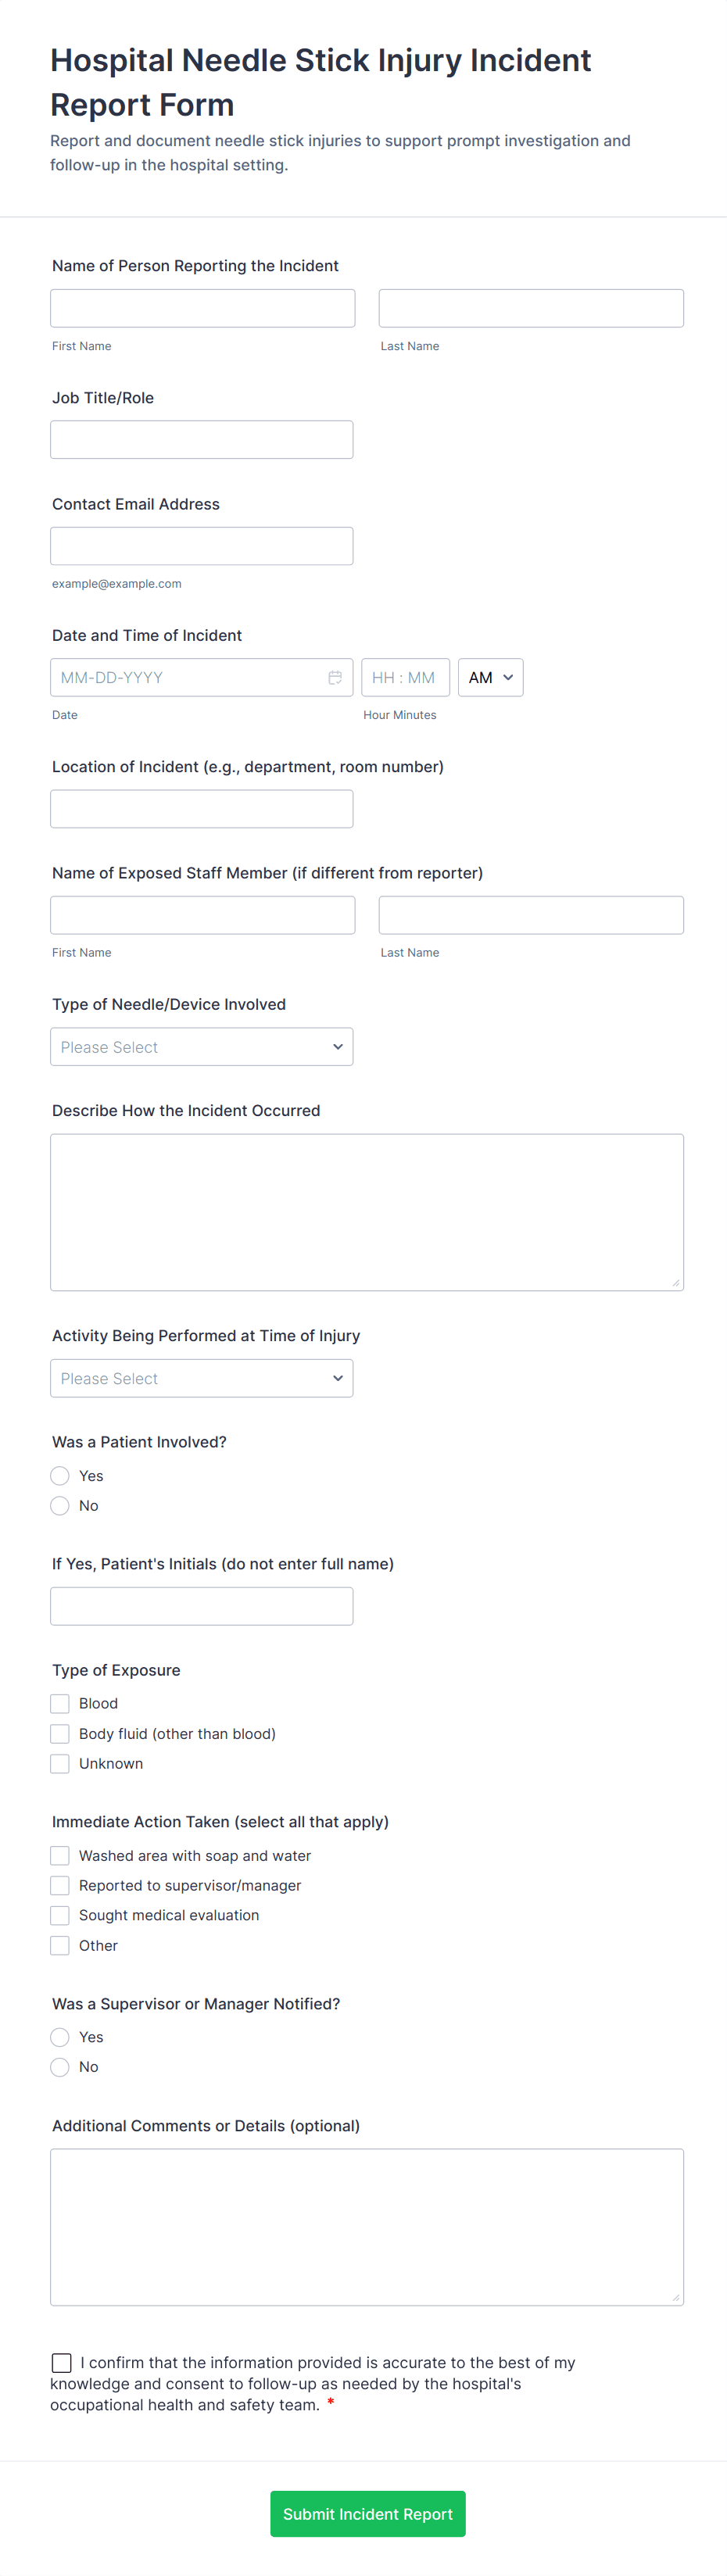This screenshot has height=2576, width=727.
Task: Open the AM/PM selector
Action: [x=490, y=677]
